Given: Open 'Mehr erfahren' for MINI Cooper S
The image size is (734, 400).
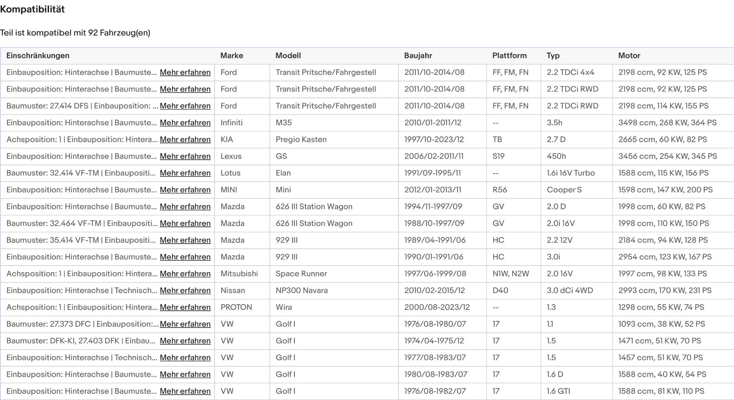Looking at the screenshot, I should (x=185, y=190).
